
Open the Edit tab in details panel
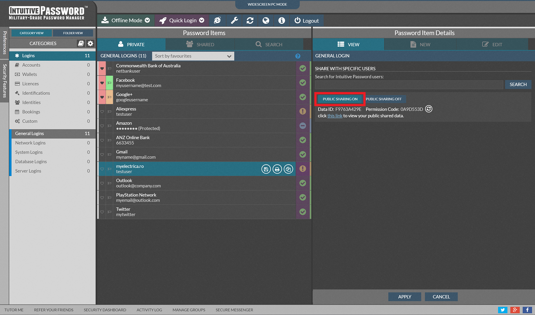492,44
